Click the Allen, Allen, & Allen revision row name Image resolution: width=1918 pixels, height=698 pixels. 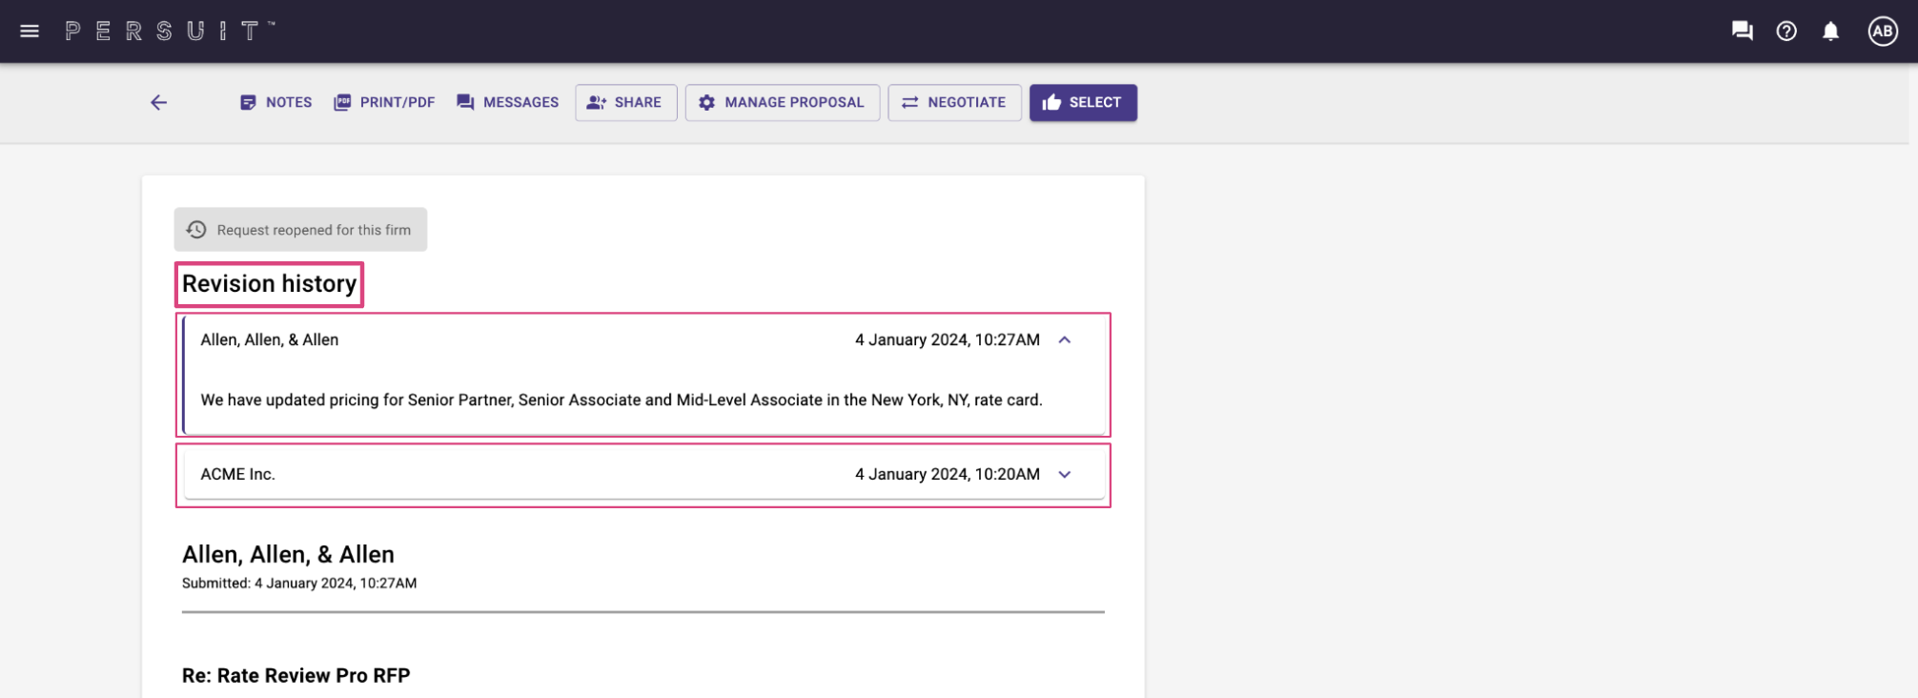click(x=270, y=339)
